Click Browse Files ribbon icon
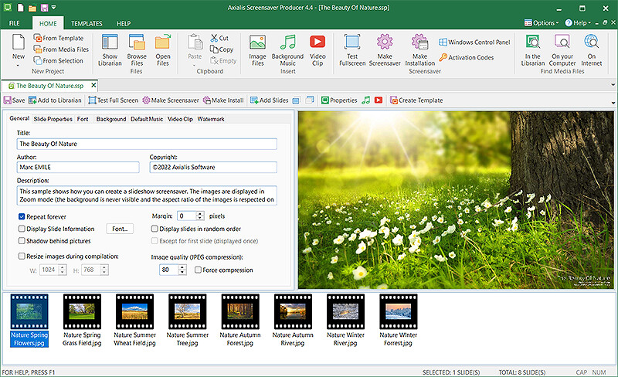This screenshot has height=377, width=618. [137, 49]
